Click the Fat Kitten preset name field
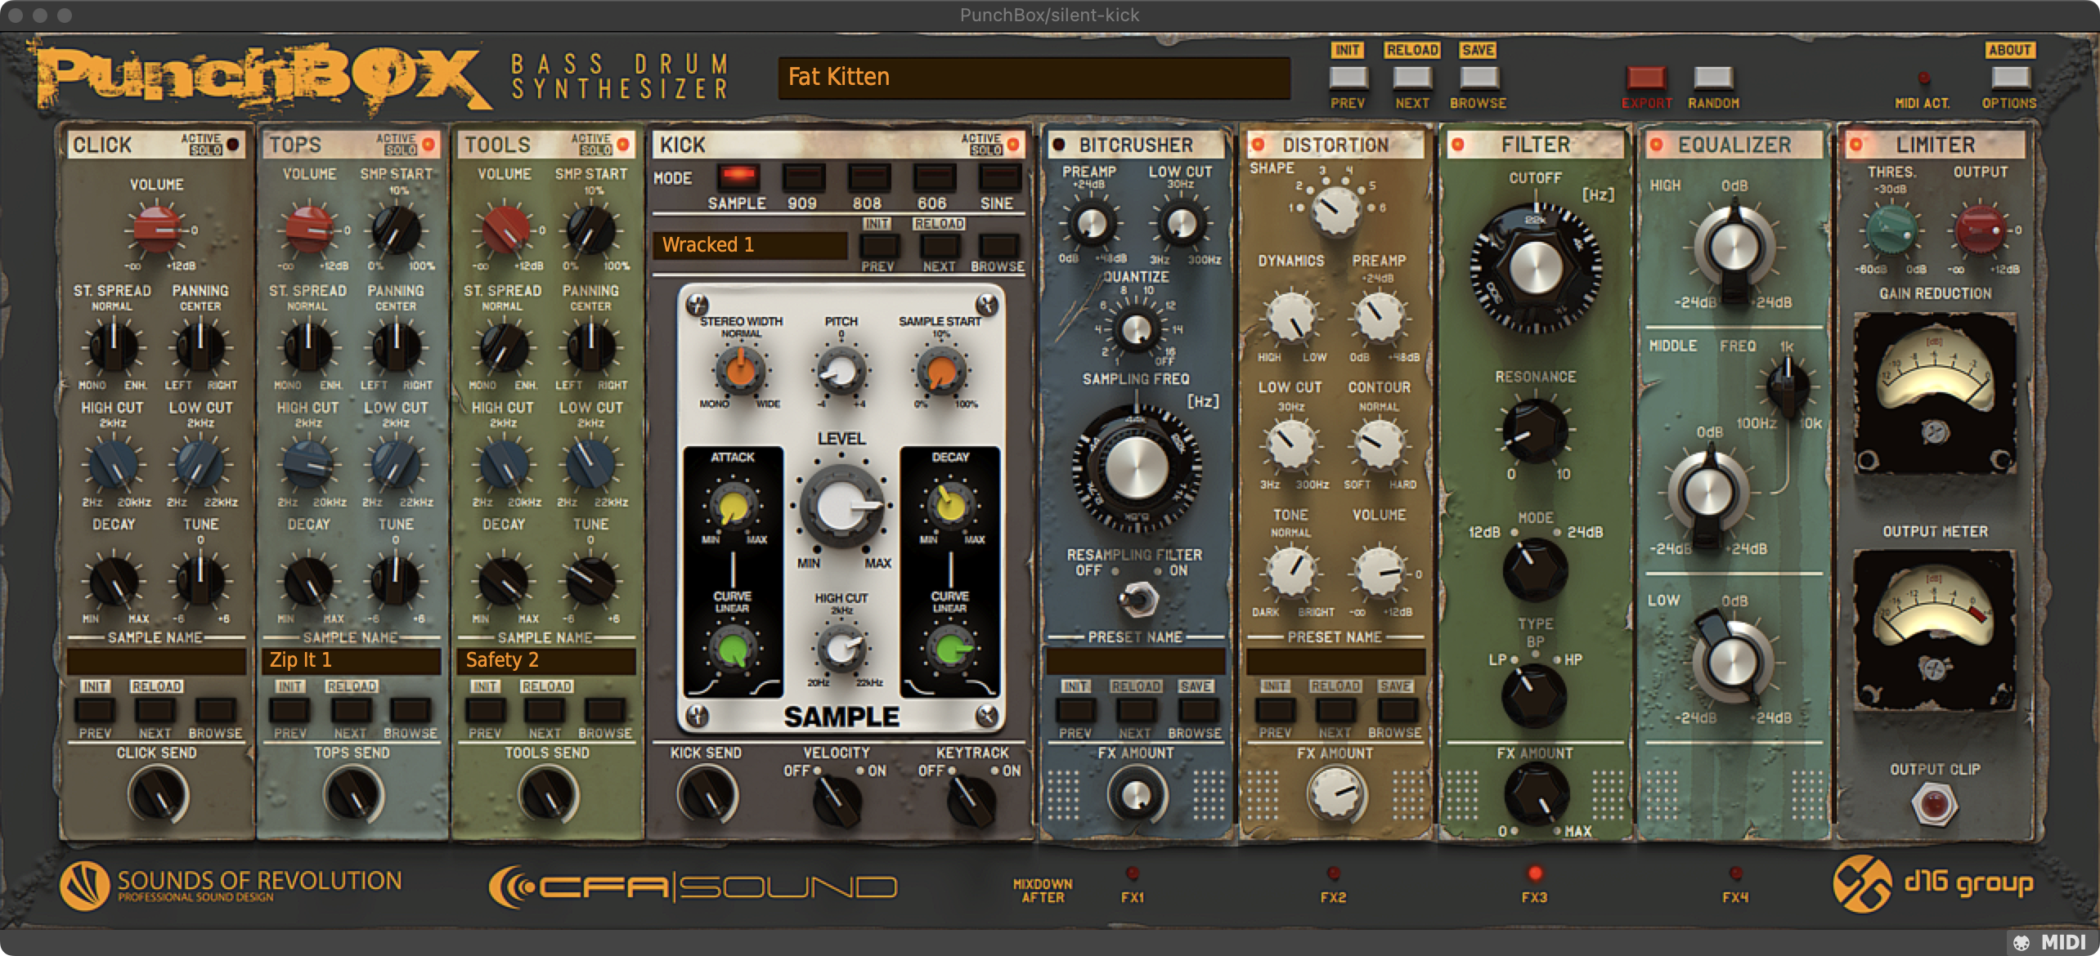Image resolution: width=2100 pixels, height=956 pixels. (x=1034, y=78)
